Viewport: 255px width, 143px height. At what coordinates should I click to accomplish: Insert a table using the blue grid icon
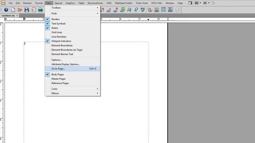[163, 10]
